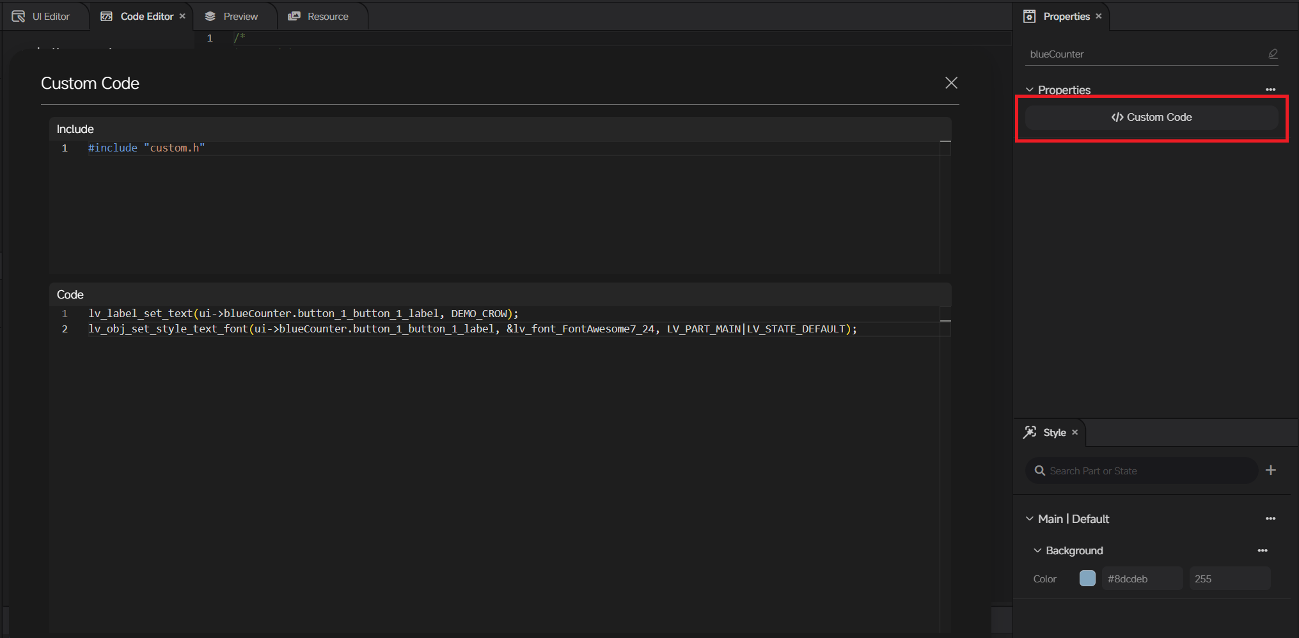This screenshot has width=1299, height=638.
Task: Click the Code section header
Action: pyautogui.click(x=500, y=295)
